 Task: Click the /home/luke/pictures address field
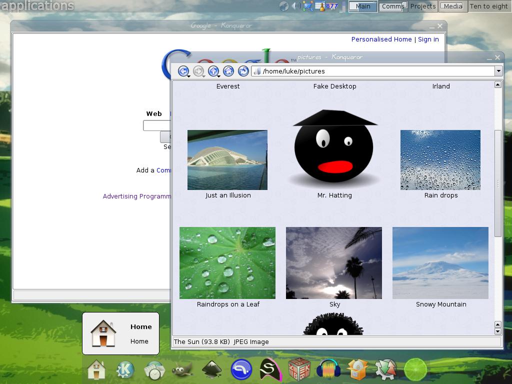[373, 71]
